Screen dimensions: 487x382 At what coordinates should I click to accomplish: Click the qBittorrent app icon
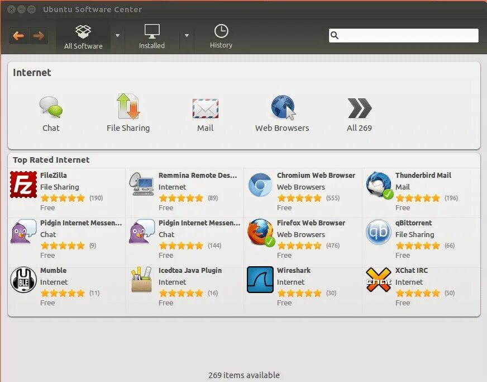[378, 232]
